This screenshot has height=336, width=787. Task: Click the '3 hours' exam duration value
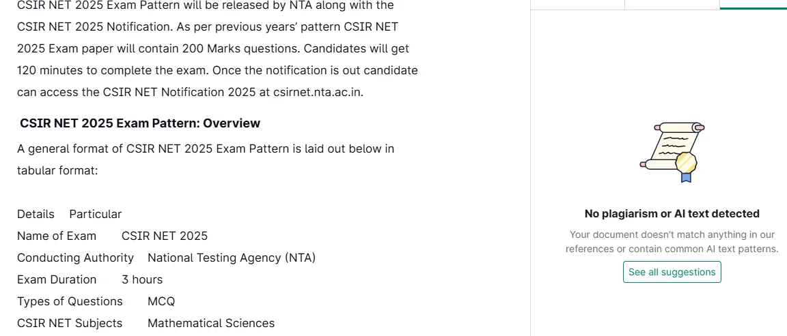(x=142, y=279)
